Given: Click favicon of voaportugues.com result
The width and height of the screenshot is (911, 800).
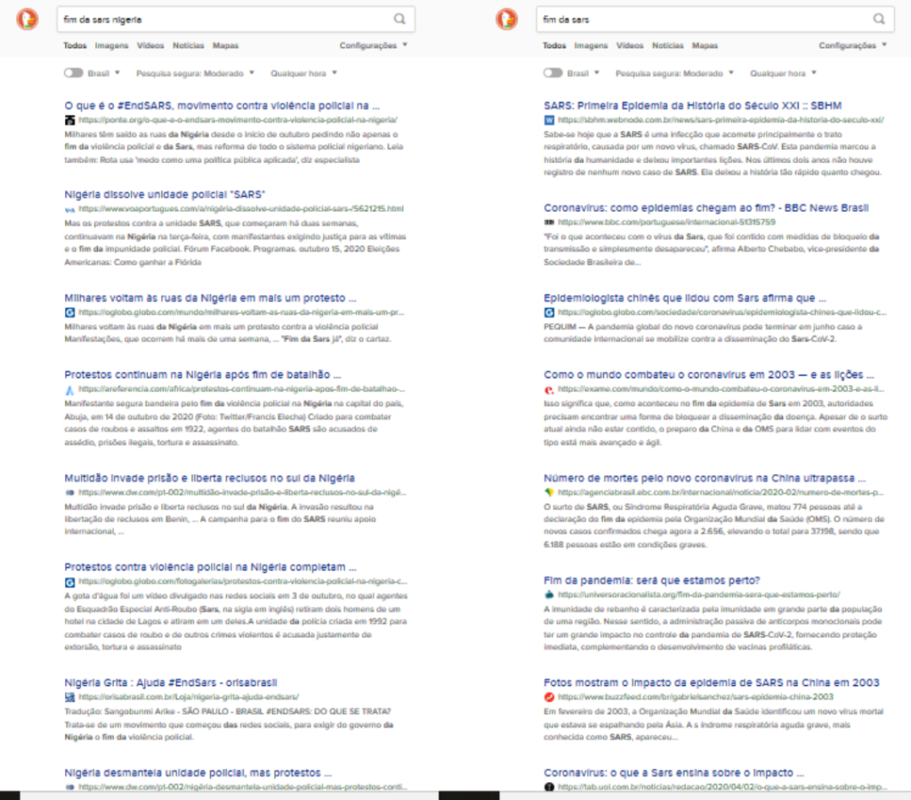Looking at the screenshot, I should pyautogui.click(x=69, y=209).
